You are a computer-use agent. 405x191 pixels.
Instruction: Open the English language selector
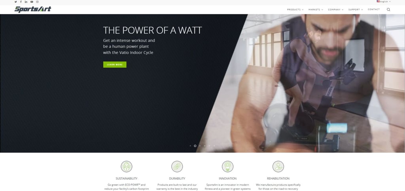(x=384, y=2)
